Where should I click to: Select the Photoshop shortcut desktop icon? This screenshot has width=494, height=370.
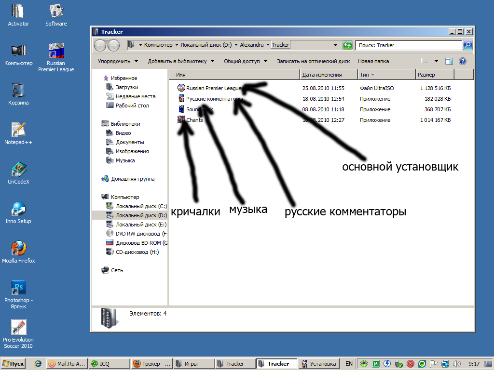[x=18, y=294]
